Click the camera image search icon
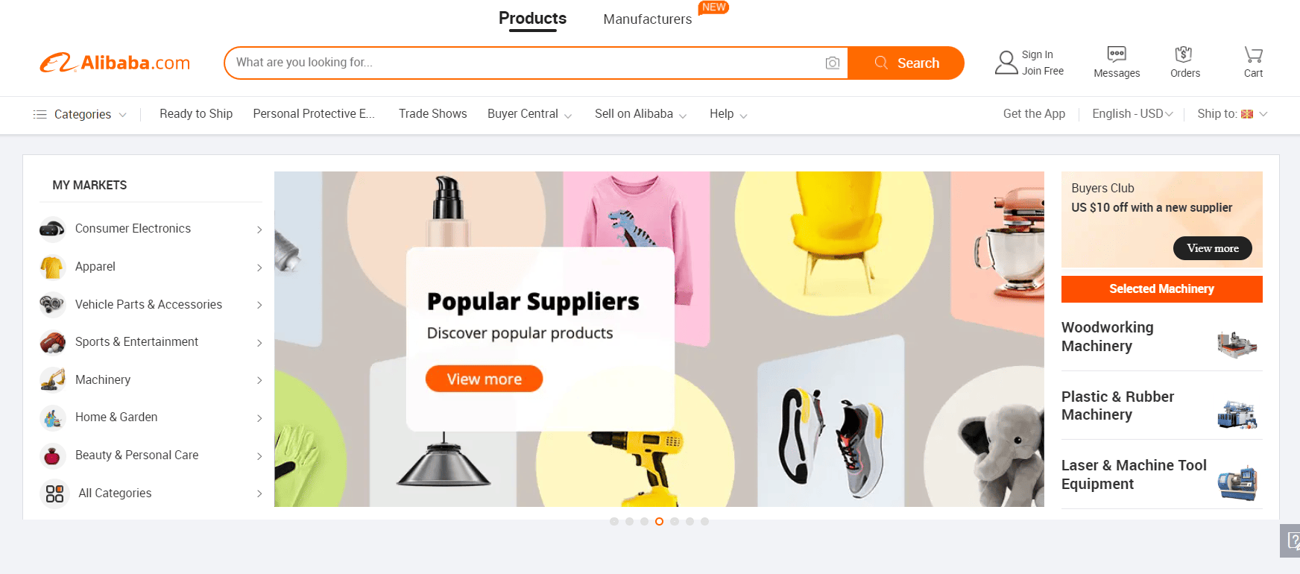The height and width of the screenshot is (574, 1300). pos(832,63)
